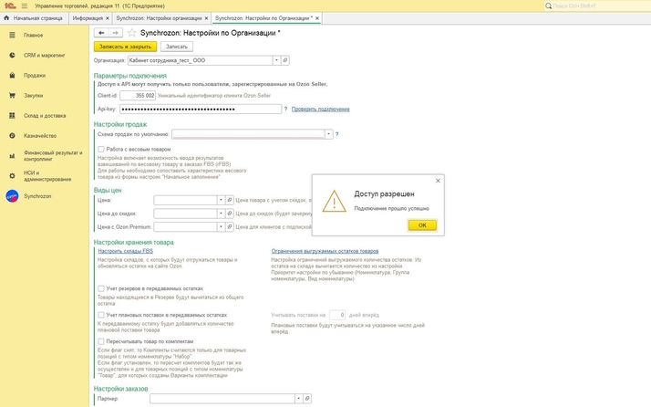Screen dimensions: 651x407
Task: Click the back navigation arrow
Action: (x=101, y=32)
